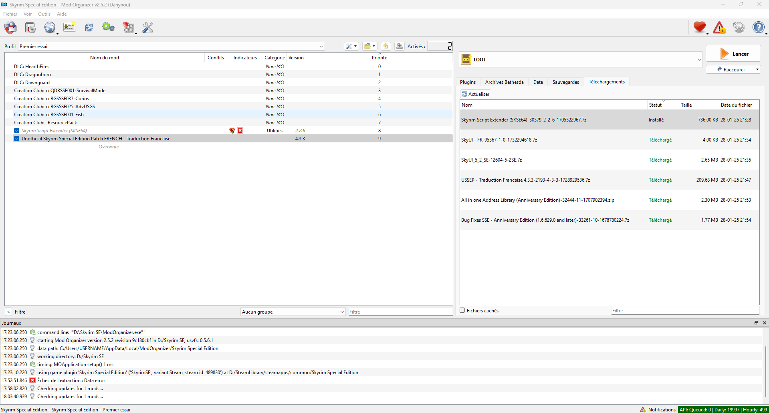This screenshot has width=769, height=413.
Task: Toggle Fichiers cachés checkbox
Action: tap(462, 310)
